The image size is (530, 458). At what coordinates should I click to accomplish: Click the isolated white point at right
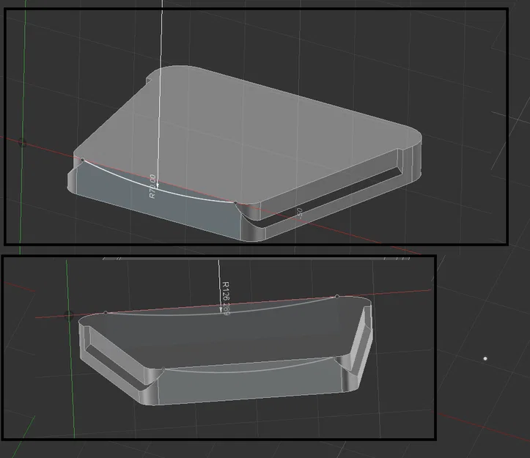click(485, 358)
